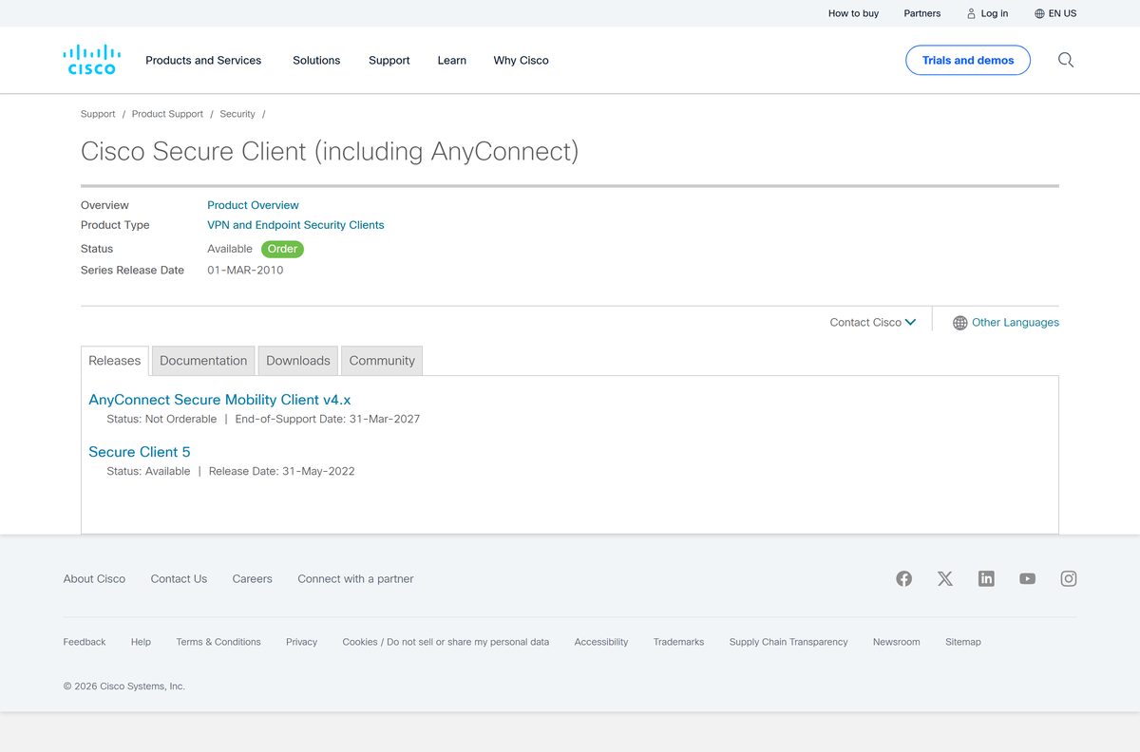The height and width of the screenshot is (752, 1140).
Task: Go to Security breadcrumb
Action: pos(237,114)
